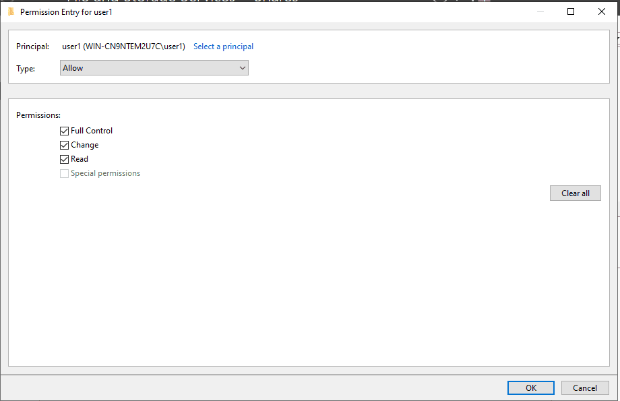Open the Type dropdown showing Allow
The height and width of the screenshot is (401, 620).
(x=154, y=68)
